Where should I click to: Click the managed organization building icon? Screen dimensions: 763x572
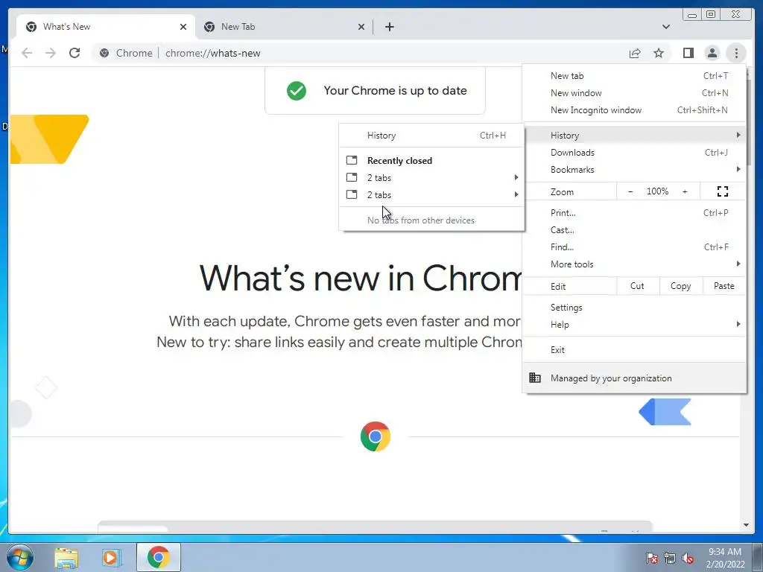click(x=535, y=378)
